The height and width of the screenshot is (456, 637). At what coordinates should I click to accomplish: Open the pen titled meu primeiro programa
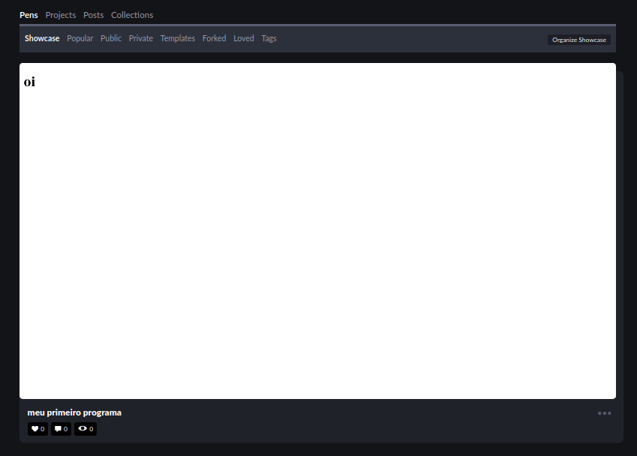point(74,412)
